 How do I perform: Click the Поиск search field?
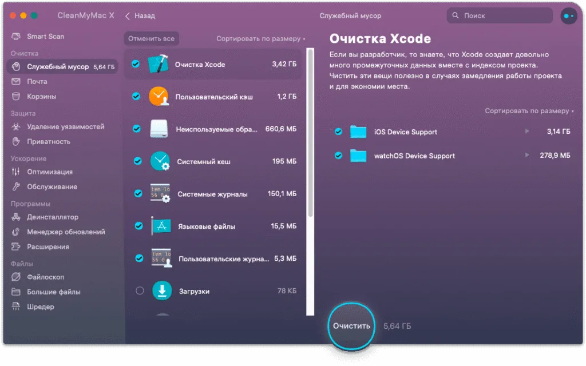coord(500,15)
